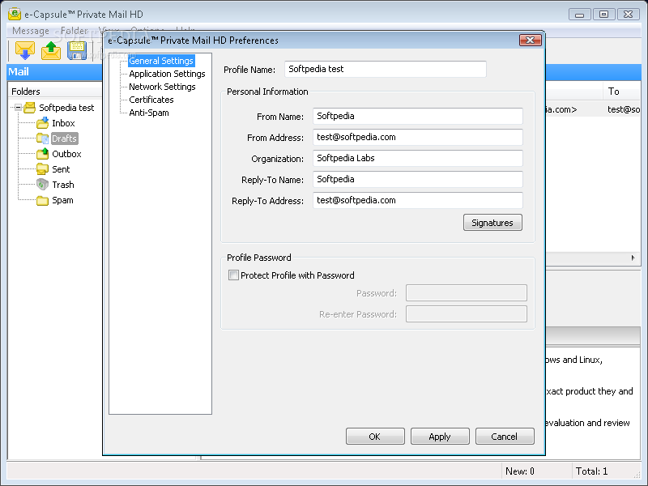
Task: Open the Folder menu
Action: 74,31
